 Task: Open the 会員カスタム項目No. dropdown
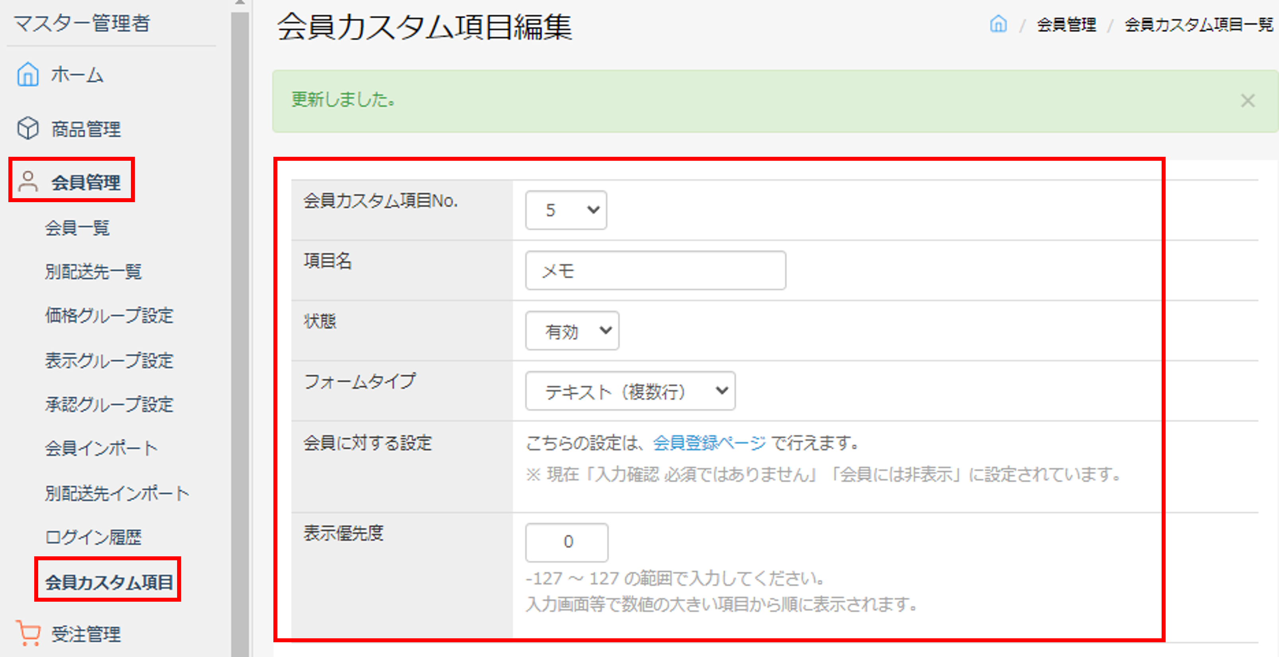point(566,210)
